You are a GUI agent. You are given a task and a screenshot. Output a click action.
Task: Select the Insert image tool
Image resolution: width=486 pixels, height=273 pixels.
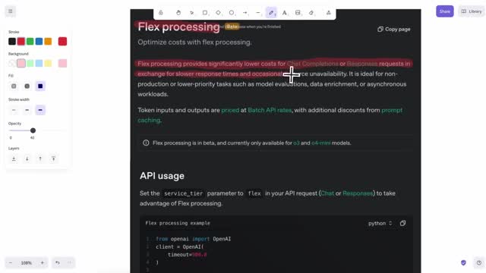298,13
